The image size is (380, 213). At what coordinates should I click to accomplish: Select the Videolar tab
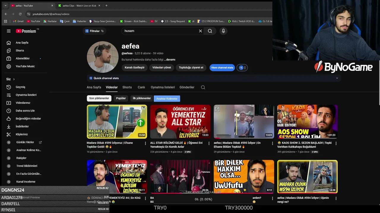(112, 87)
